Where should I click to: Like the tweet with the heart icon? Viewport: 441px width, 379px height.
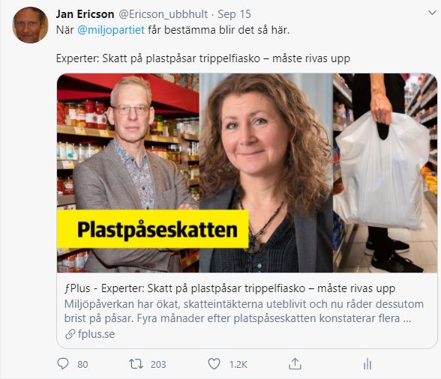click(214, 364)
